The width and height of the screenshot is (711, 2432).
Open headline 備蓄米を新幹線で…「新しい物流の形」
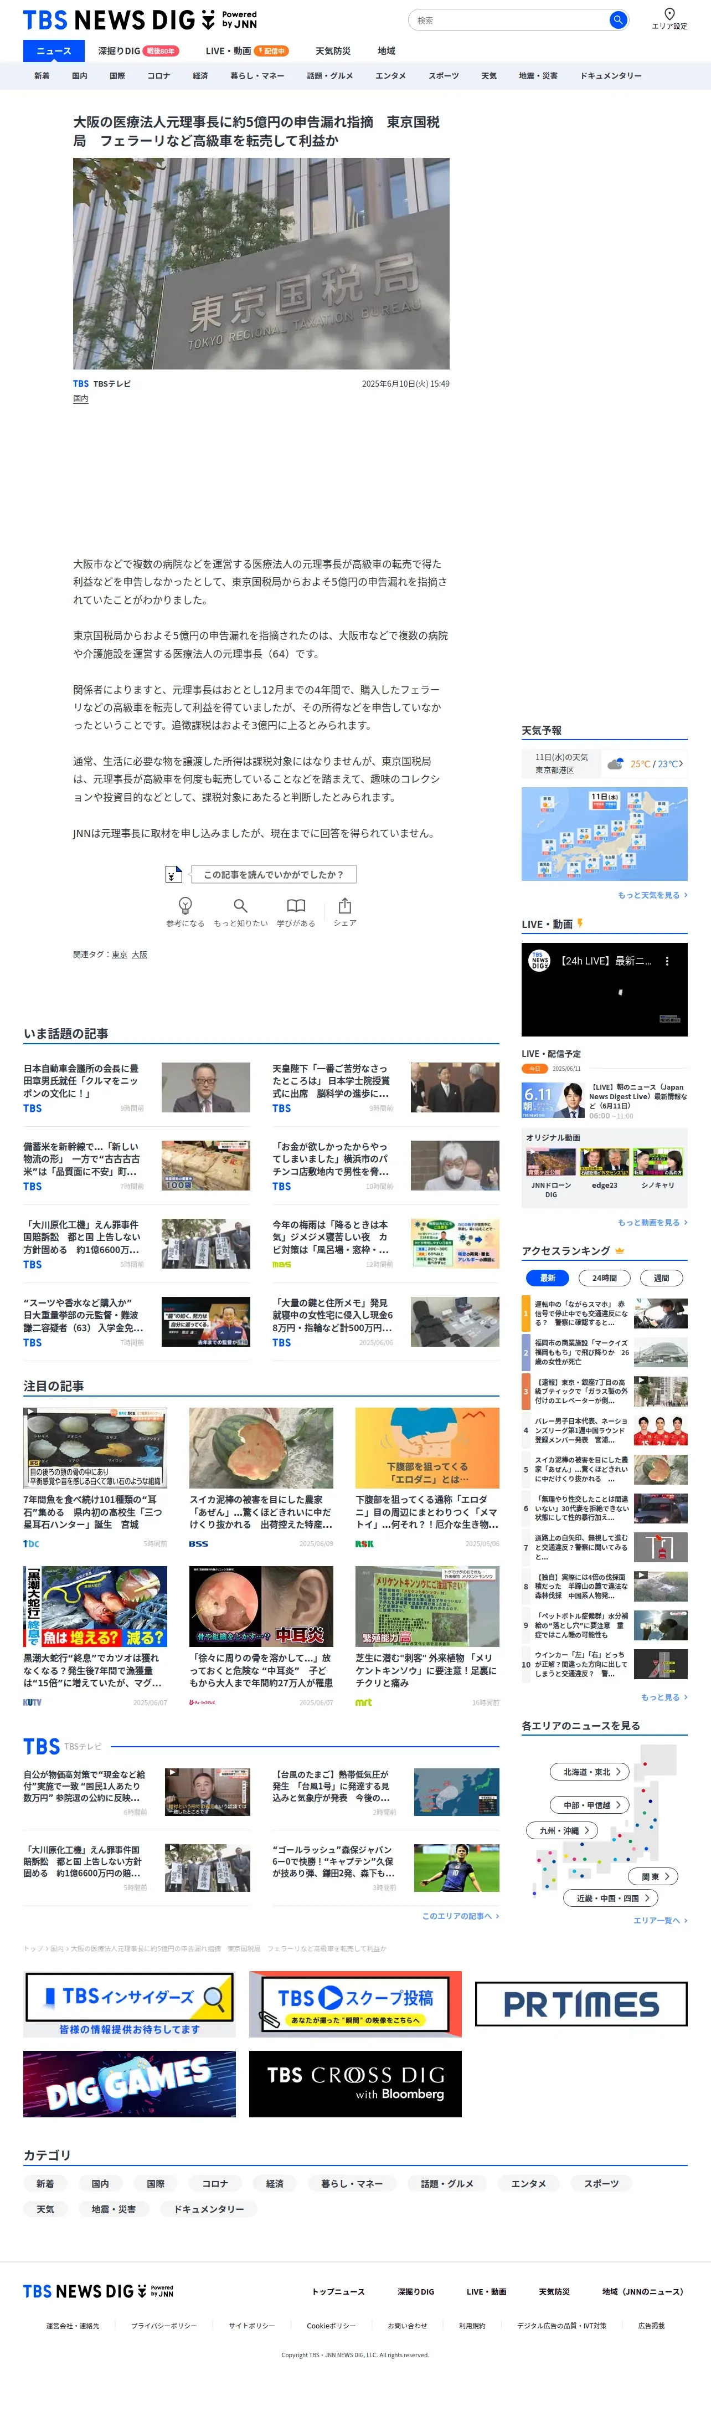tap(82, 1158)
